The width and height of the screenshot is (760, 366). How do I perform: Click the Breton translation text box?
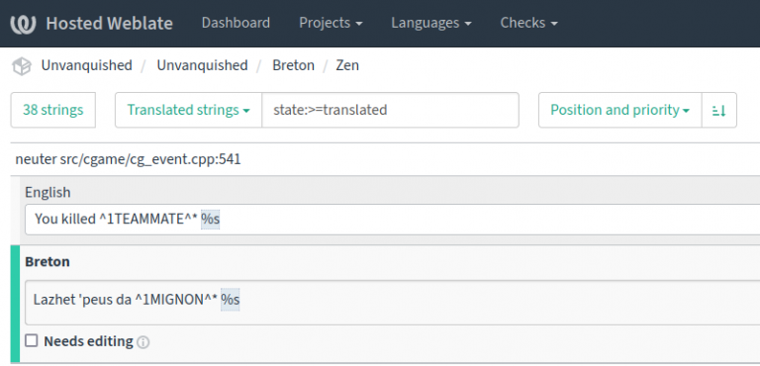(x=392, y=302)
